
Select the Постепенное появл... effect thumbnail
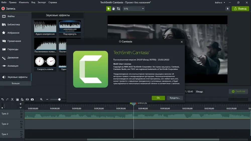[x=45, y=45]
